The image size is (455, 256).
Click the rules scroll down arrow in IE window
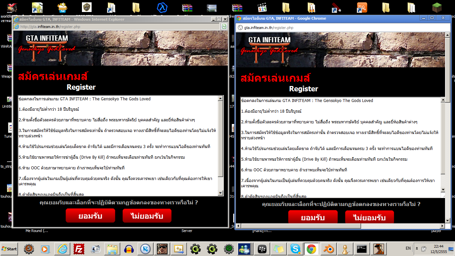click(220, 193)
